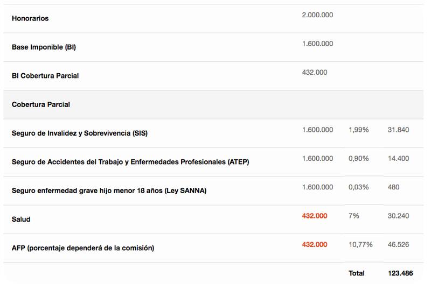This screenshot has width=431, height=290.
Task: Select the Honorarios amount 2.000.000
Action: (317, 15)
